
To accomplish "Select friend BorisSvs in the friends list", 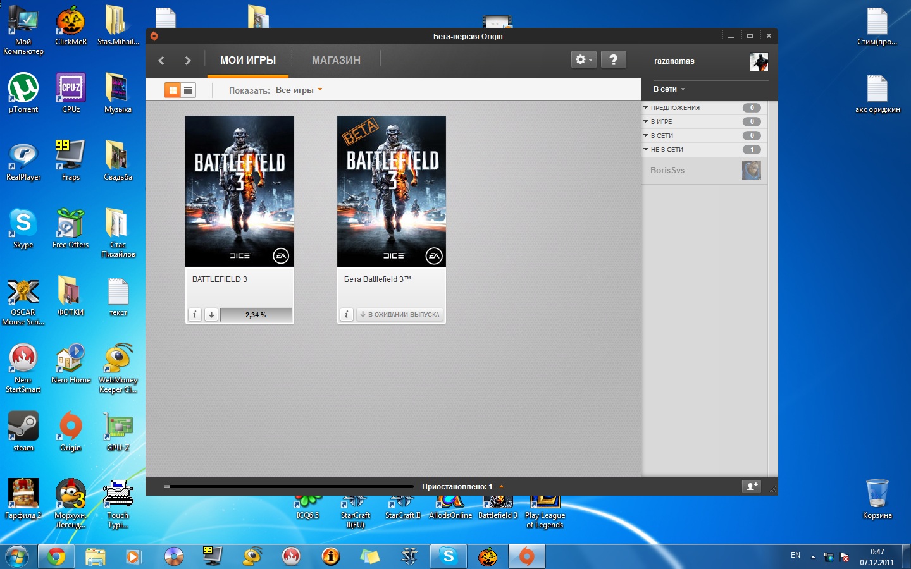I will pyautogui.click(x=704, y=170).
